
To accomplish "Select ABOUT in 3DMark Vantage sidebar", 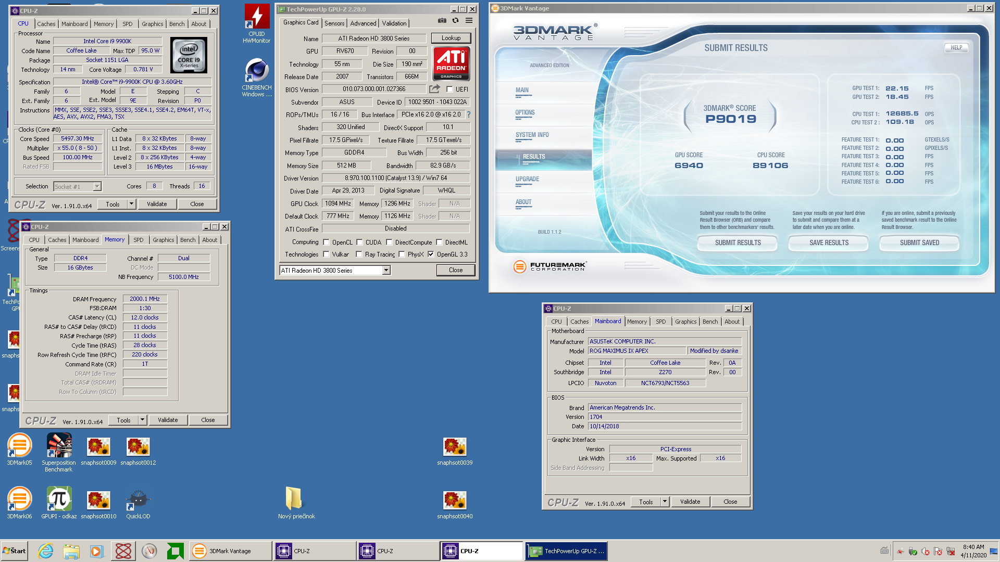I will click(x=523, y=202).
